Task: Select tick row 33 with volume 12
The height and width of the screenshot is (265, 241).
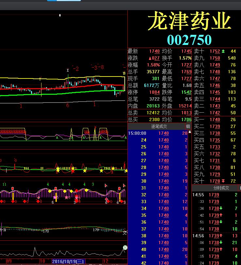Action: (158, 202)
